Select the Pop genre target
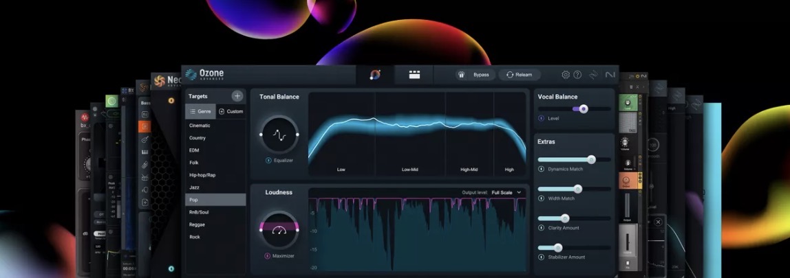790x278 pixels. (215, 200)
